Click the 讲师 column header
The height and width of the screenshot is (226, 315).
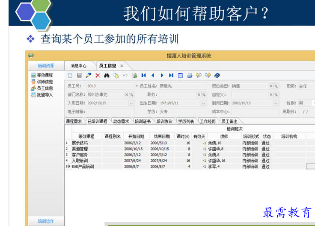click(x=224, y=137)
